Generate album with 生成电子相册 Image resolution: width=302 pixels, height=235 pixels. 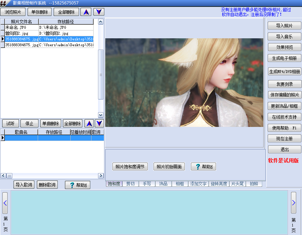[x=284, y=58]
